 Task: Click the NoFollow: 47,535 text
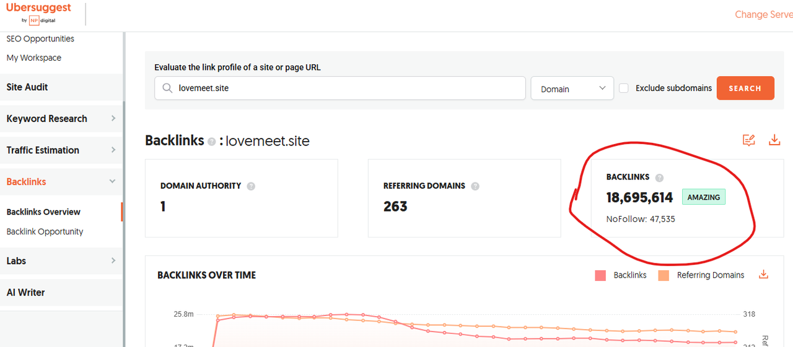tap(641, 219)
